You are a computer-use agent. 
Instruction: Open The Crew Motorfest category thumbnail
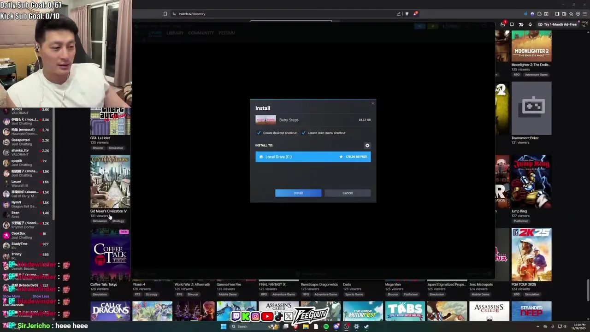pyautogui.click(x=363, y=311)
